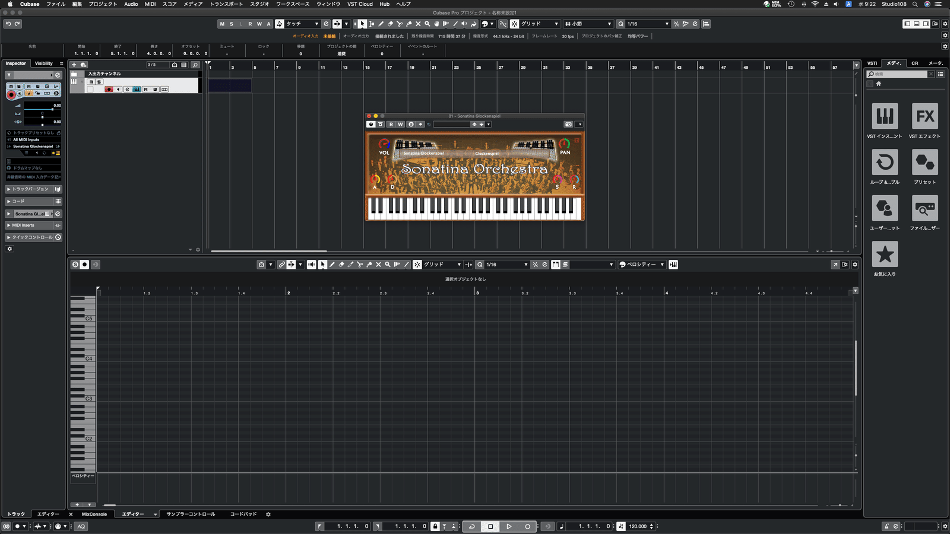Open the トランスポート menu

click(x=226, y=4)
